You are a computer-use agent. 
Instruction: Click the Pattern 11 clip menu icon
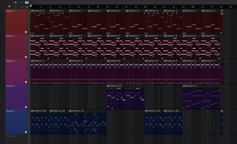click(x=70, y=111)
